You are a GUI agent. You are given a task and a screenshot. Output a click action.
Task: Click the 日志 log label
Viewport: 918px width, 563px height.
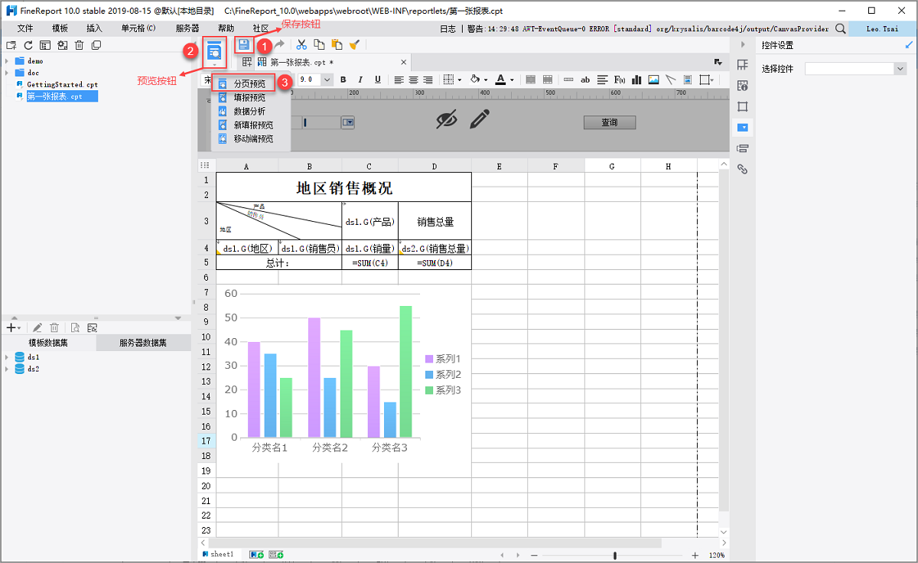[448, 28]
